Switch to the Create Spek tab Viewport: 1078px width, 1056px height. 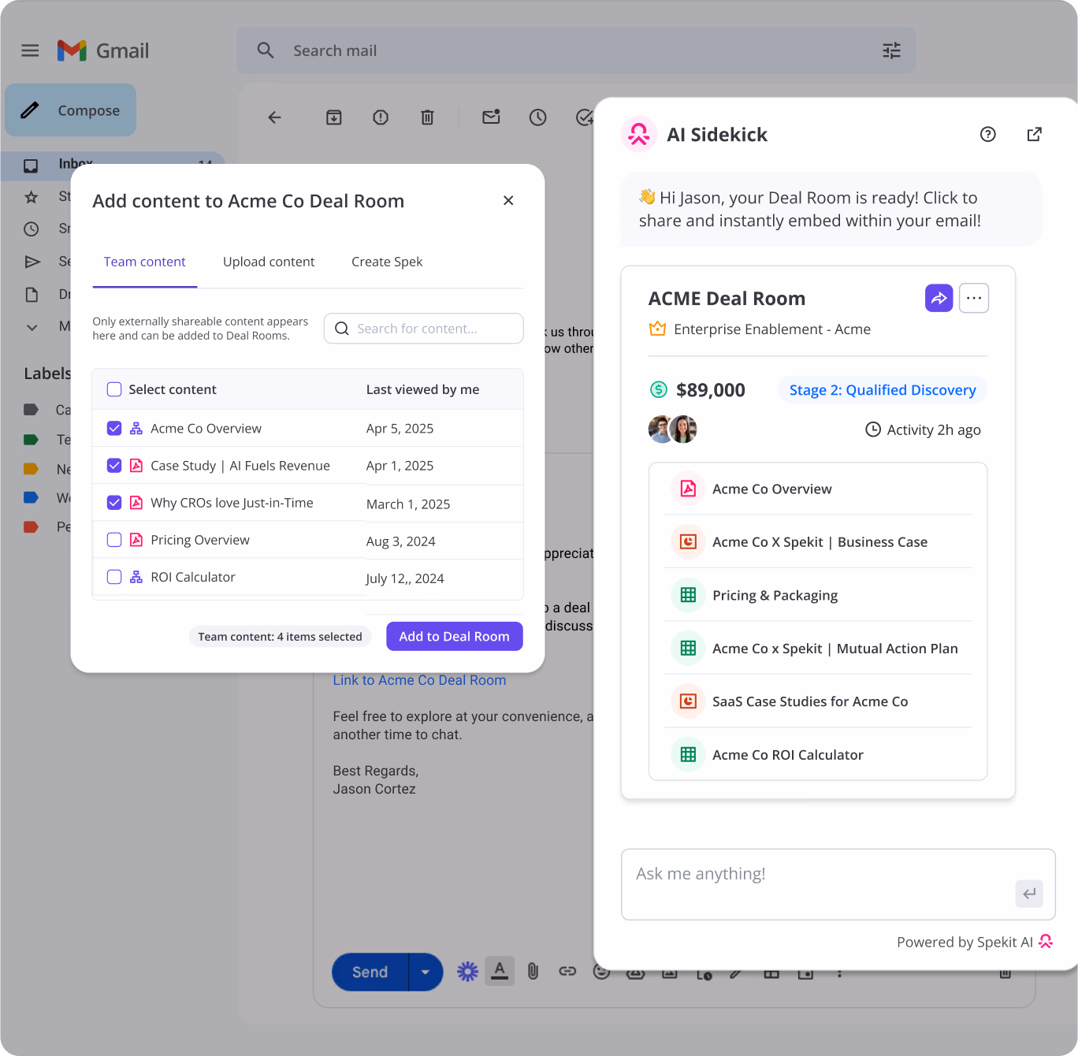[387, 262]
